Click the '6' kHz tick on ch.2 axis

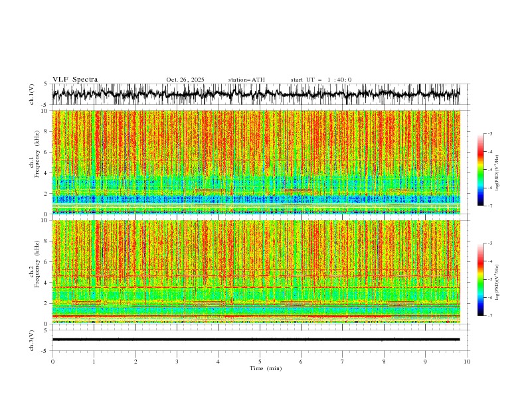(46, 262)
